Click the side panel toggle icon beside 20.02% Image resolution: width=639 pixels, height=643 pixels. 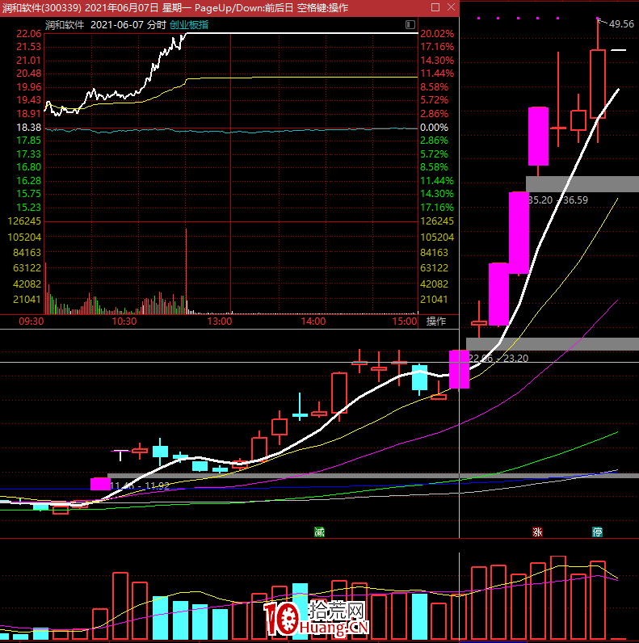(x=410, y=24)
